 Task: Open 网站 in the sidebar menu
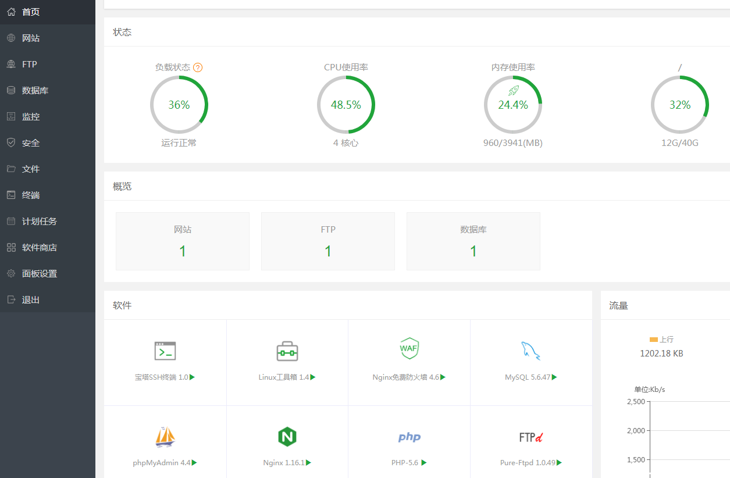(31, 38)
